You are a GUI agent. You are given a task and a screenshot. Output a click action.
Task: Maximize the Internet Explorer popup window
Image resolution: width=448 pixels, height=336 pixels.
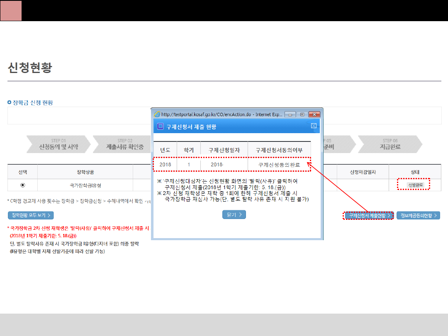302,114
